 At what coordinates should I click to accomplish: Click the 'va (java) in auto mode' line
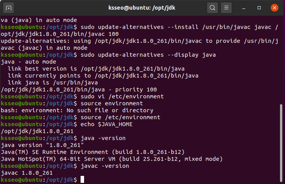click(39, 20)
